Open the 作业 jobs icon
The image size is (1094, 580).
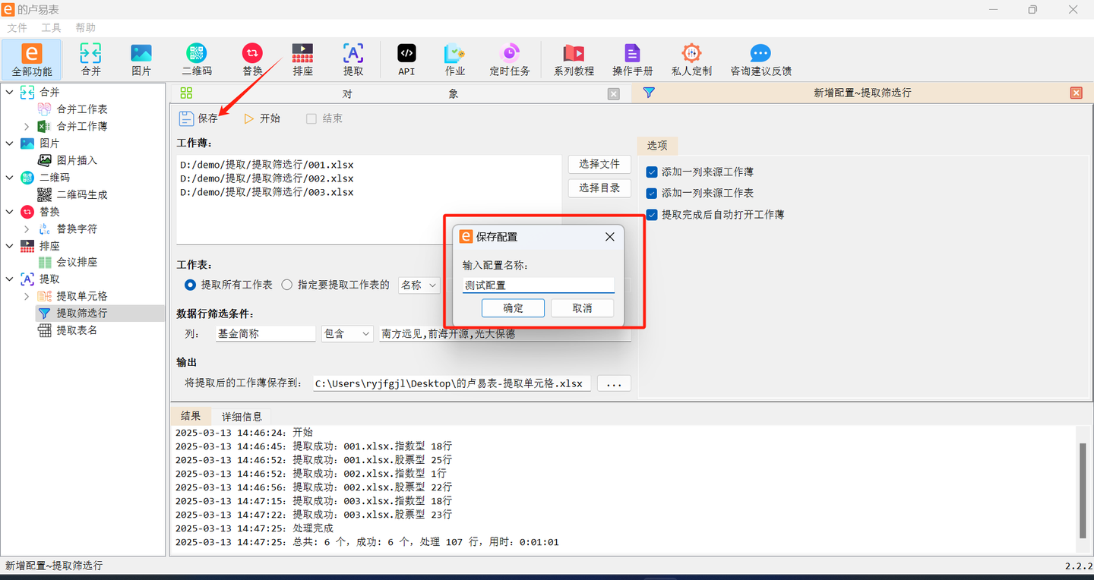tap(455, 59)
